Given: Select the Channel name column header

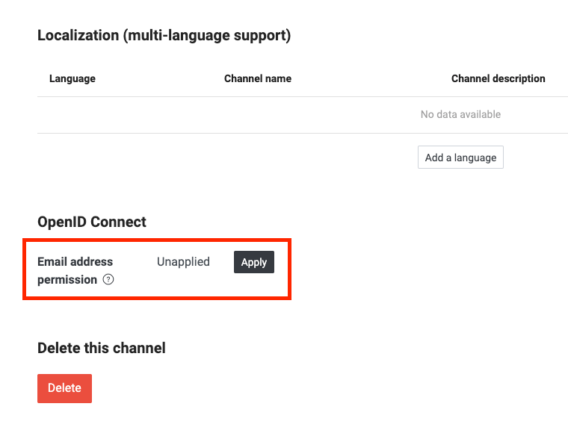Looking at the screenshot, I should point(258,78).
